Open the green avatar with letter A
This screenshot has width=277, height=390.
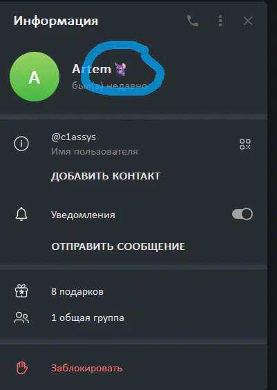(x=35, y=77)
